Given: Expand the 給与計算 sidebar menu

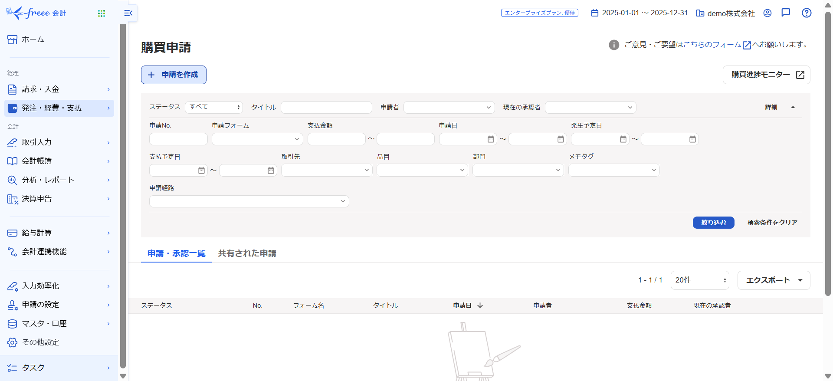Looking at the screenshot, I should click(x=59, y=233).
